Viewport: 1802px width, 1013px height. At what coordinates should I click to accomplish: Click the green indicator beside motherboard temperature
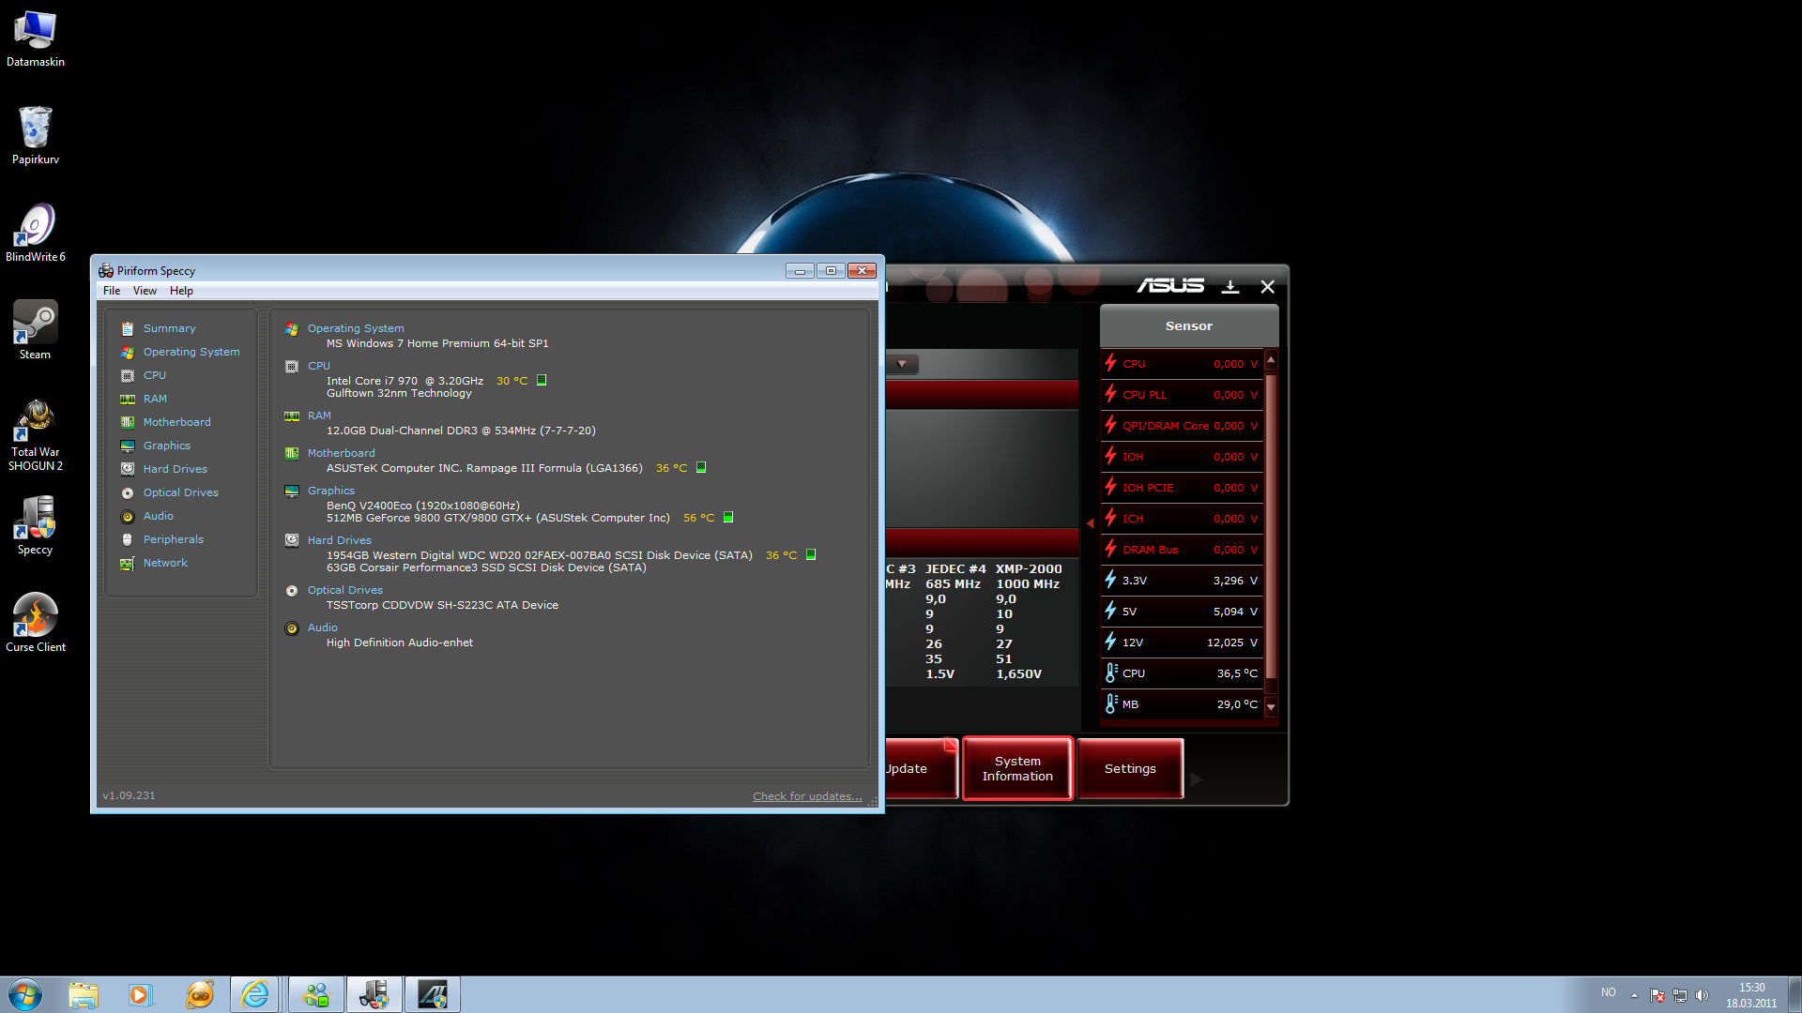pos(701,467)
